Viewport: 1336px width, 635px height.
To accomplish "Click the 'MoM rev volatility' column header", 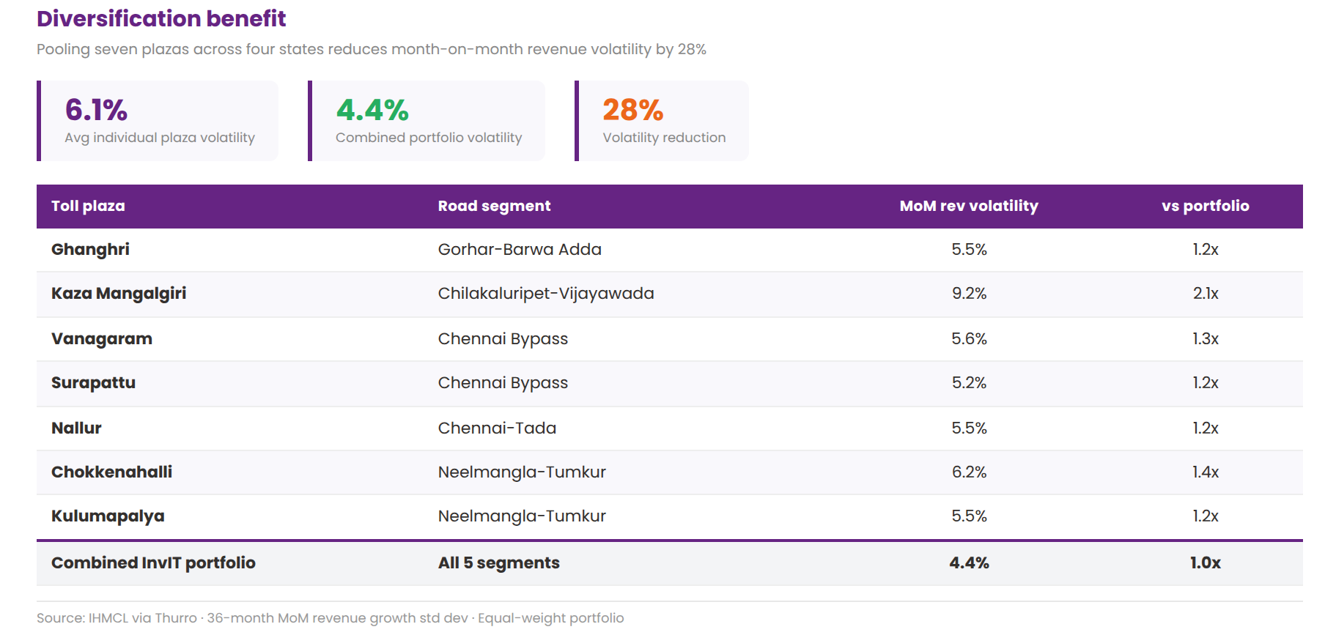I will pyautogui.click(x=968, y=206).
